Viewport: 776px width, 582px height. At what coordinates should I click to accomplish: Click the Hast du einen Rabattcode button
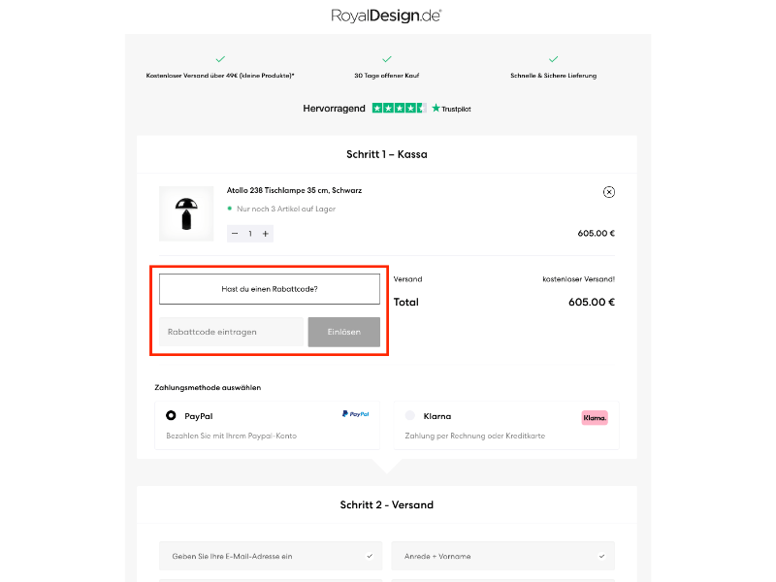[269, 288]
